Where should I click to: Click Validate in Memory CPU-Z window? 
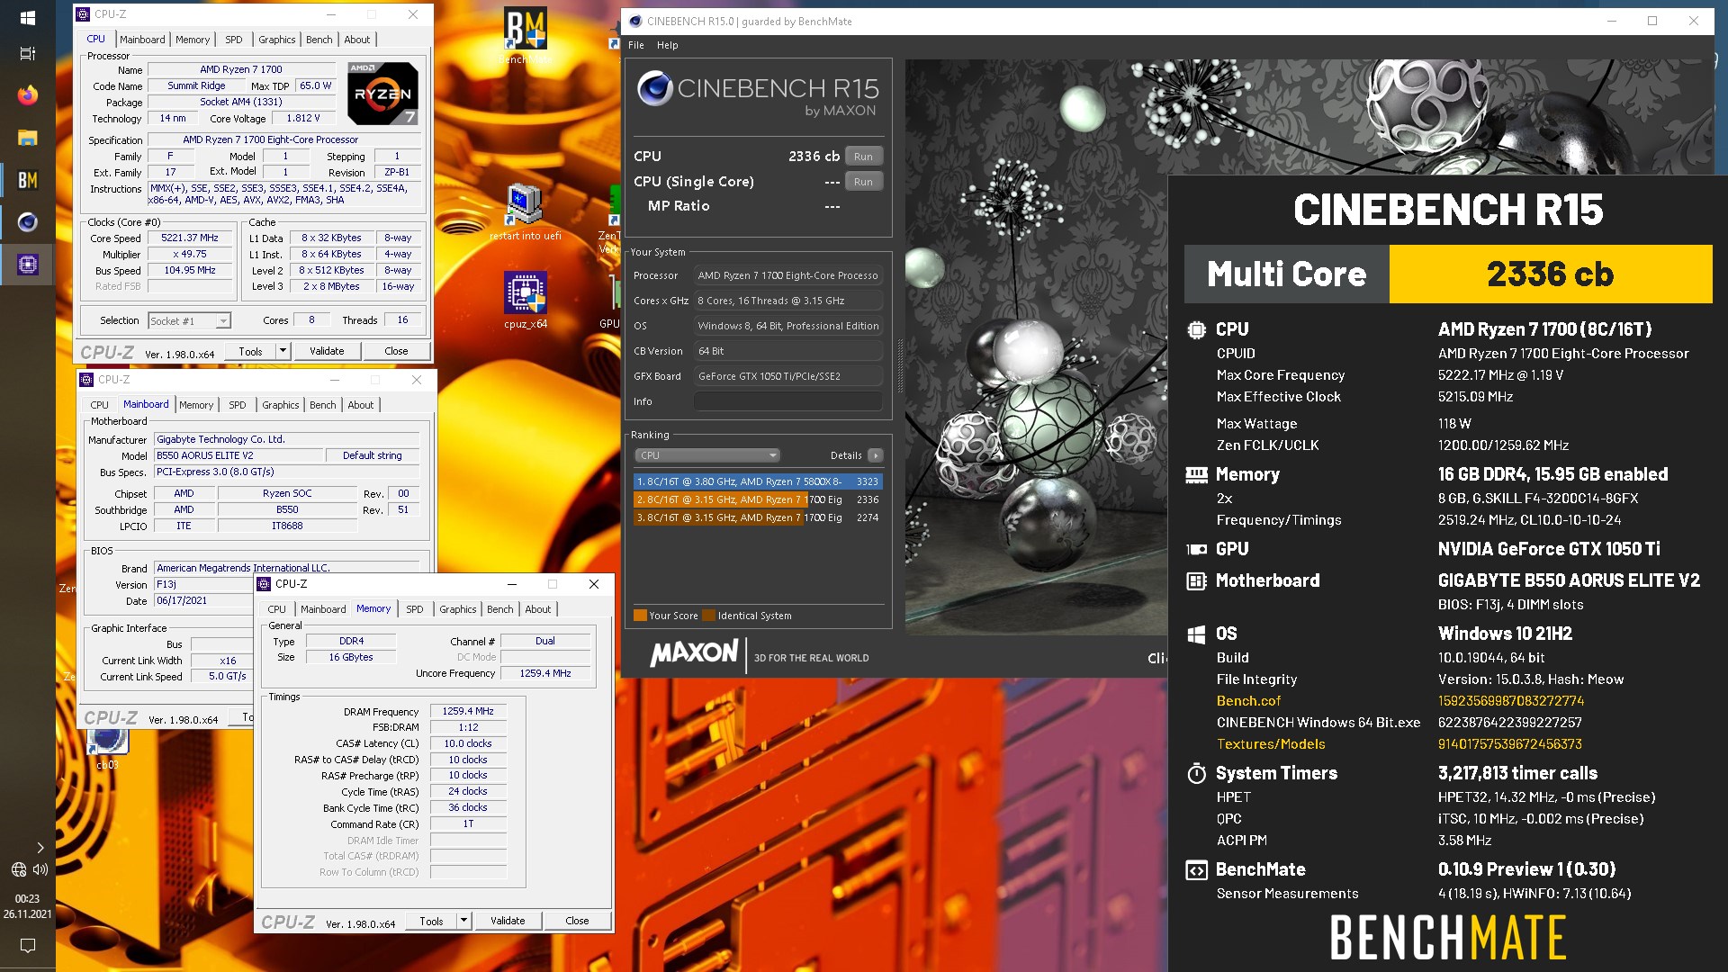pos(508,921)
